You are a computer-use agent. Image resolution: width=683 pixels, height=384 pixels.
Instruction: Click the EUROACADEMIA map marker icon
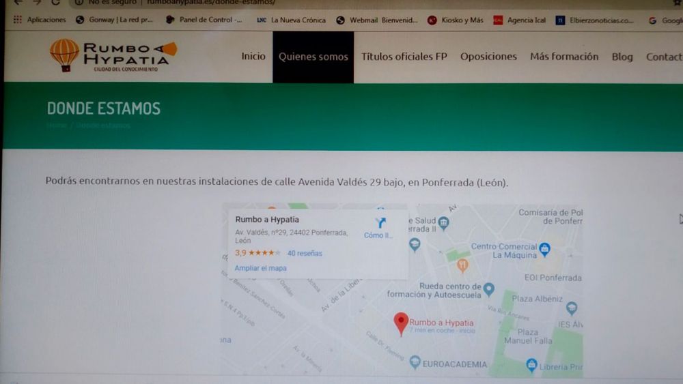coord(415,361)
